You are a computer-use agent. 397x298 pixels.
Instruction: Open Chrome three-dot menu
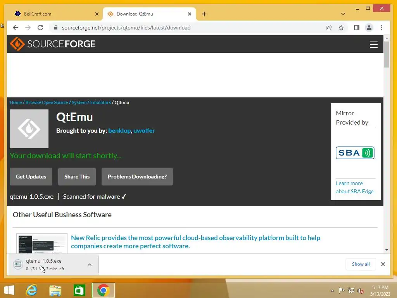381,28
